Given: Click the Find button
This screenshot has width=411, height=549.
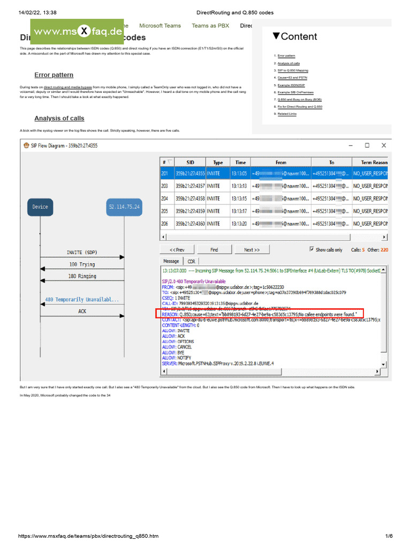Looking at the screenshot, I should point(214,250).
